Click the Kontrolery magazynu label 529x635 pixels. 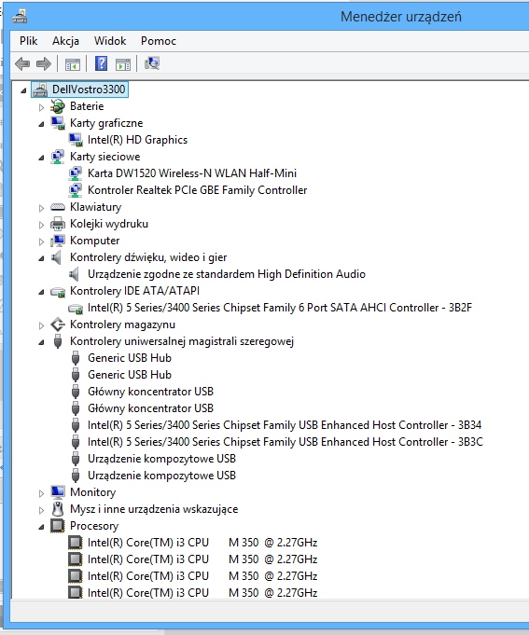(x=122, y=324)
